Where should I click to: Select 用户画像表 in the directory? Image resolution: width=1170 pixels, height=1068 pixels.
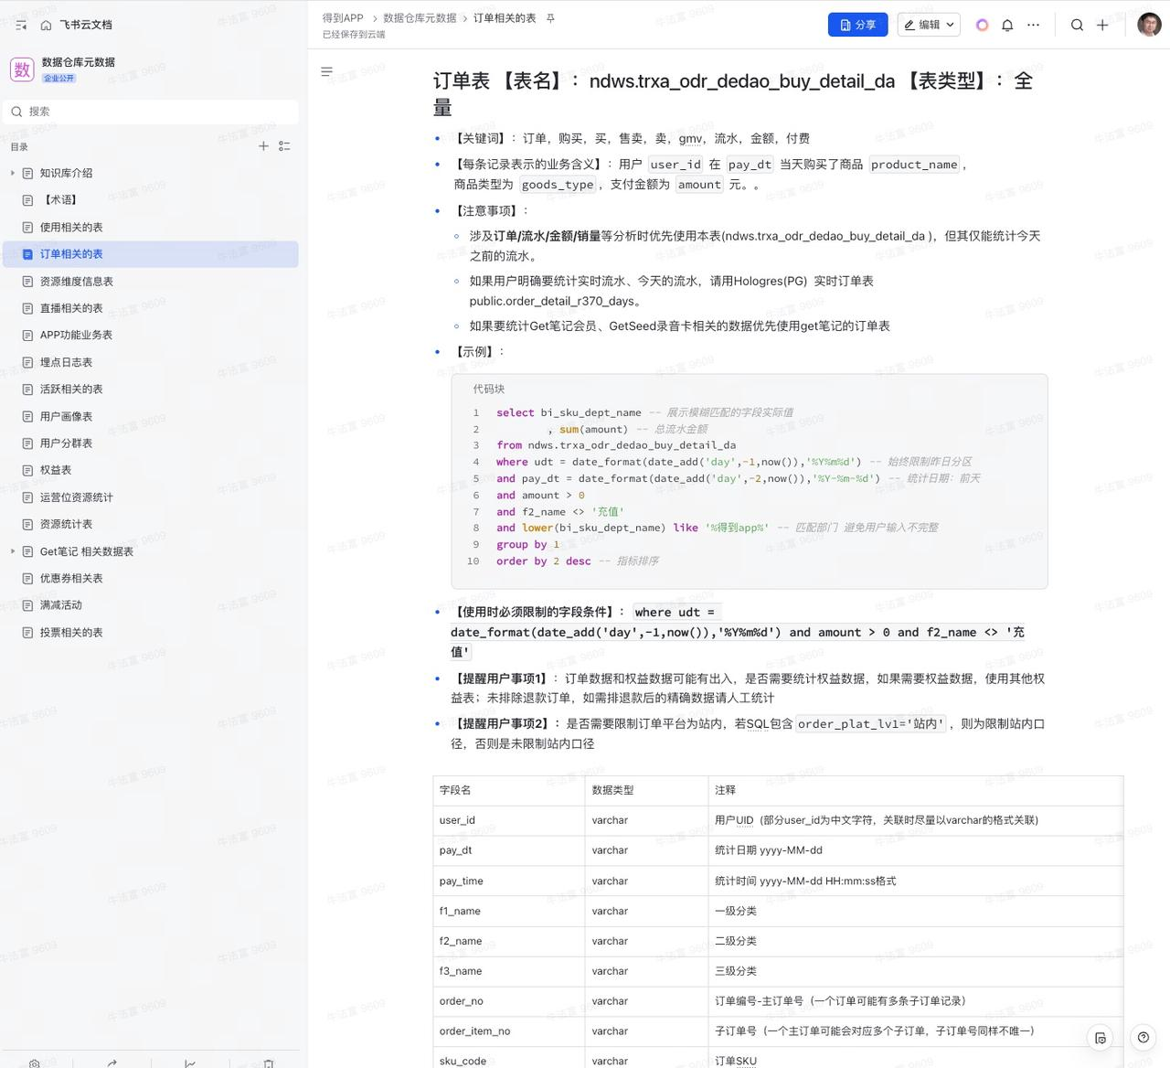66,416
